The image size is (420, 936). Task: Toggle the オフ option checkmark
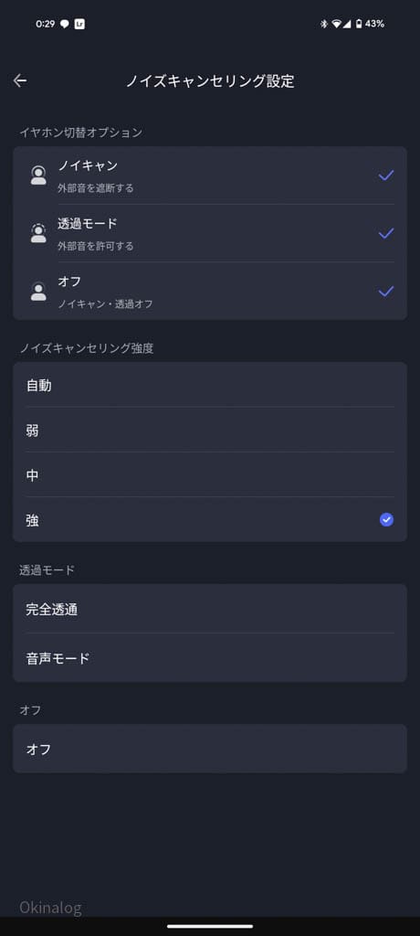click(386, 291)
